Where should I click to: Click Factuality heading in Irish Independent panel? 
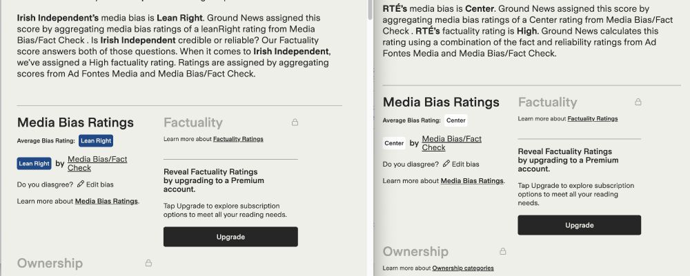[193, 123]
